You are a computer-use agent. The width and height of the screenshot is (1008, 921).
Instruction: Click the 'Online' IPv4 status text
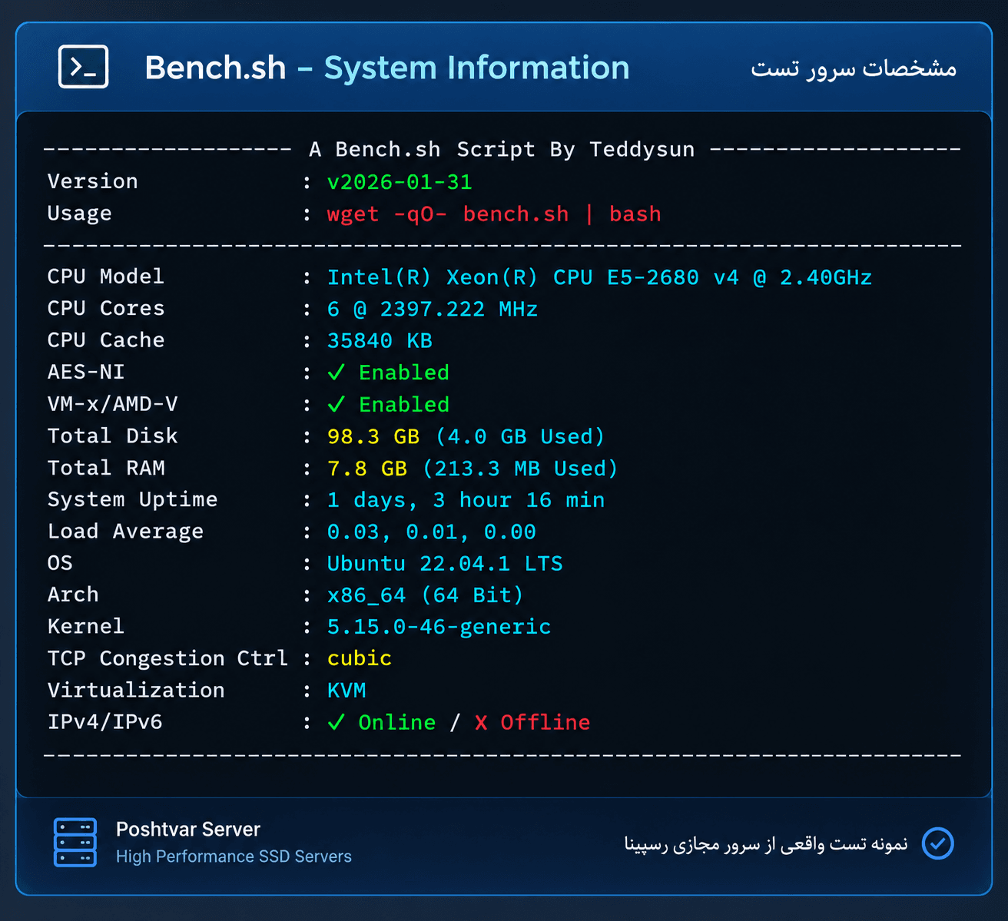(x=397, y=722)
